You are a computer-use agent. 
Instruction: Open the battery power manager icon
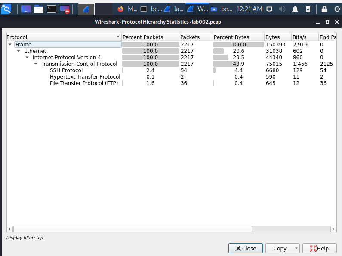click(308, 9)
